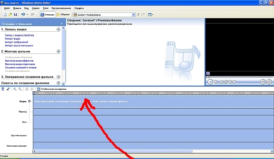Open 'Просмотр видео переходов' link
Viewport: 274px width, 159px height.
pos(20,64)
